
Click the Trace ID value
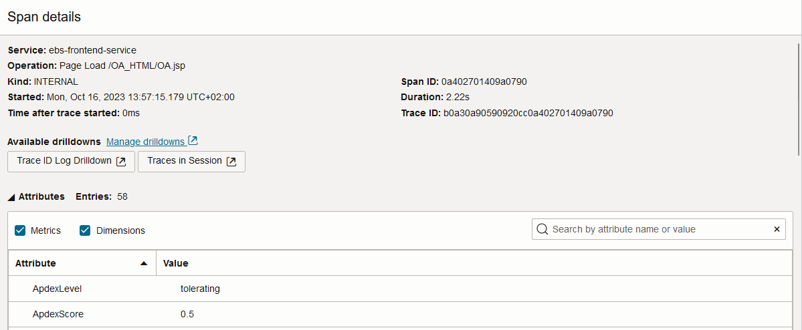coord(528,113)
